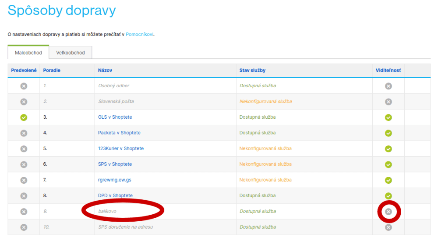
Task: Click green visibility check for 123Kurier v Shoptete
Action: [x=388, y=149]
